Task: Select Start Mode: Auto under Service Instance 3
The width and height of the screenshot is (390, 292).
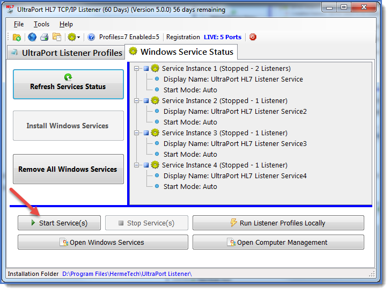Action: tap(190, 155)
